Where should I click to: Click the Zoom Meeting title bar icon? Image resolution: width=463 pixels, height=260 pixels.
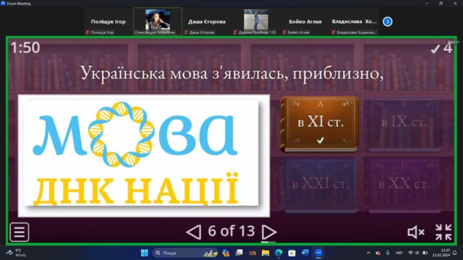click(x=3, y=3)
